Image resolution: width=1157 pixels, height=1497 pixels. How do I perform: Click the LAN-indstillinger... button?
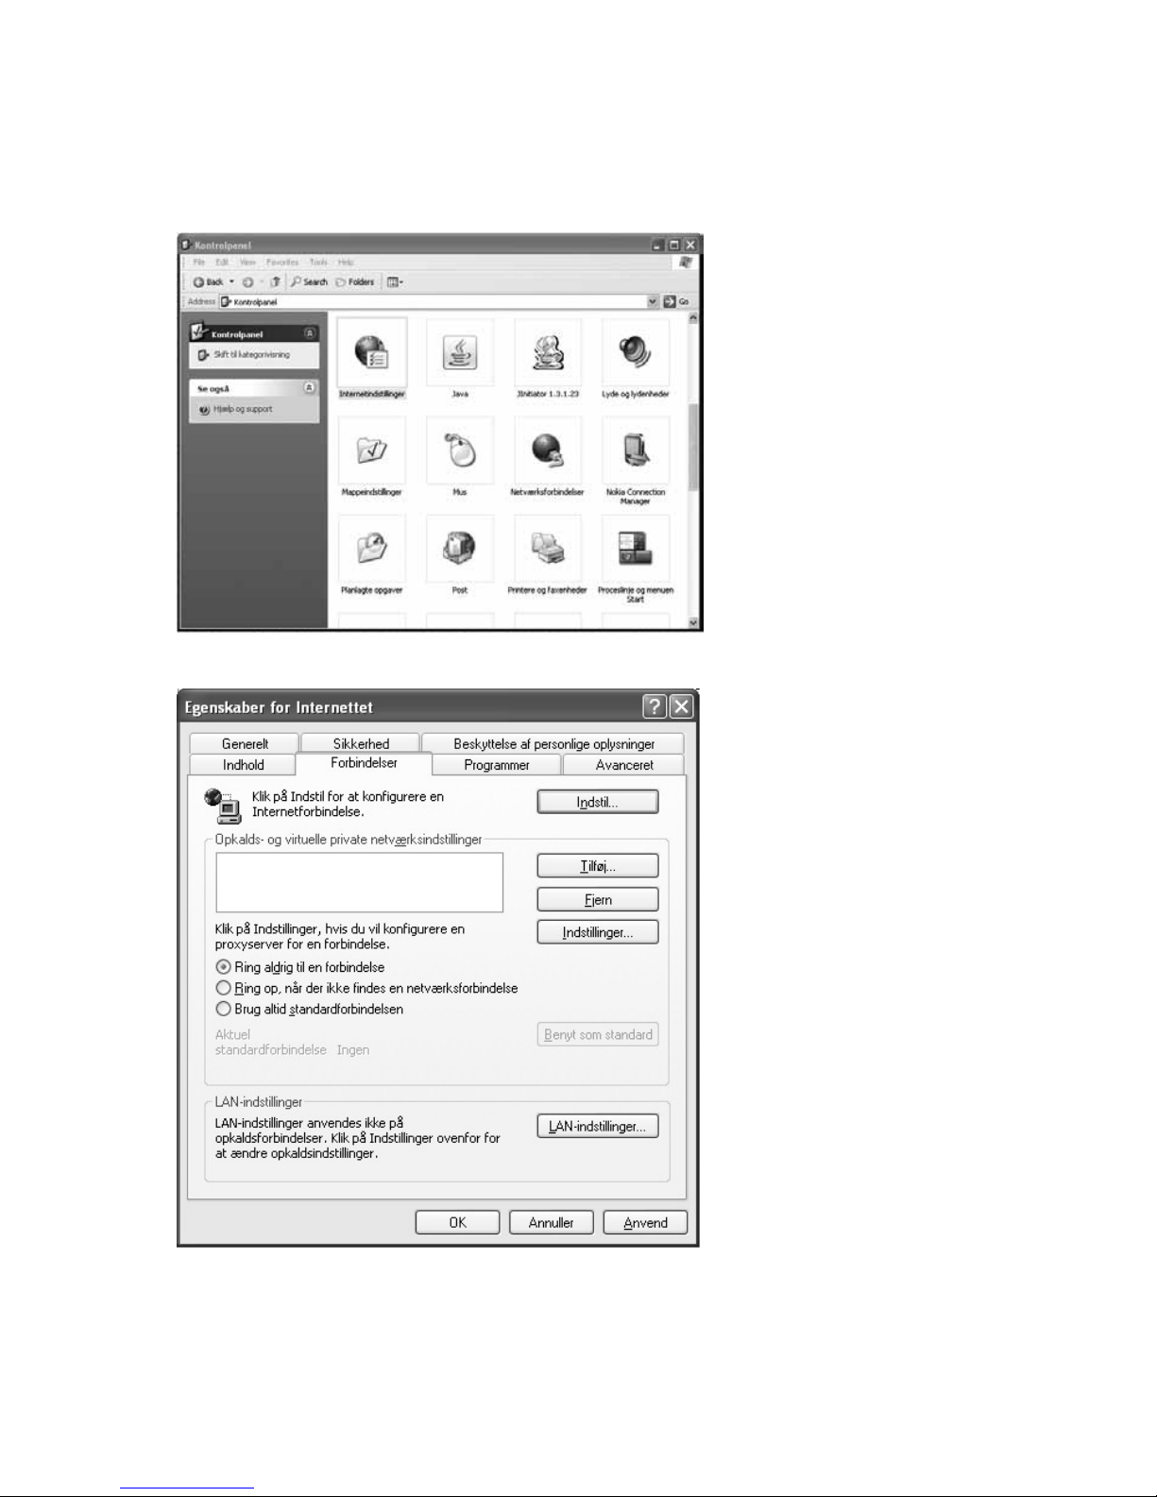(x=598, y=1127)
